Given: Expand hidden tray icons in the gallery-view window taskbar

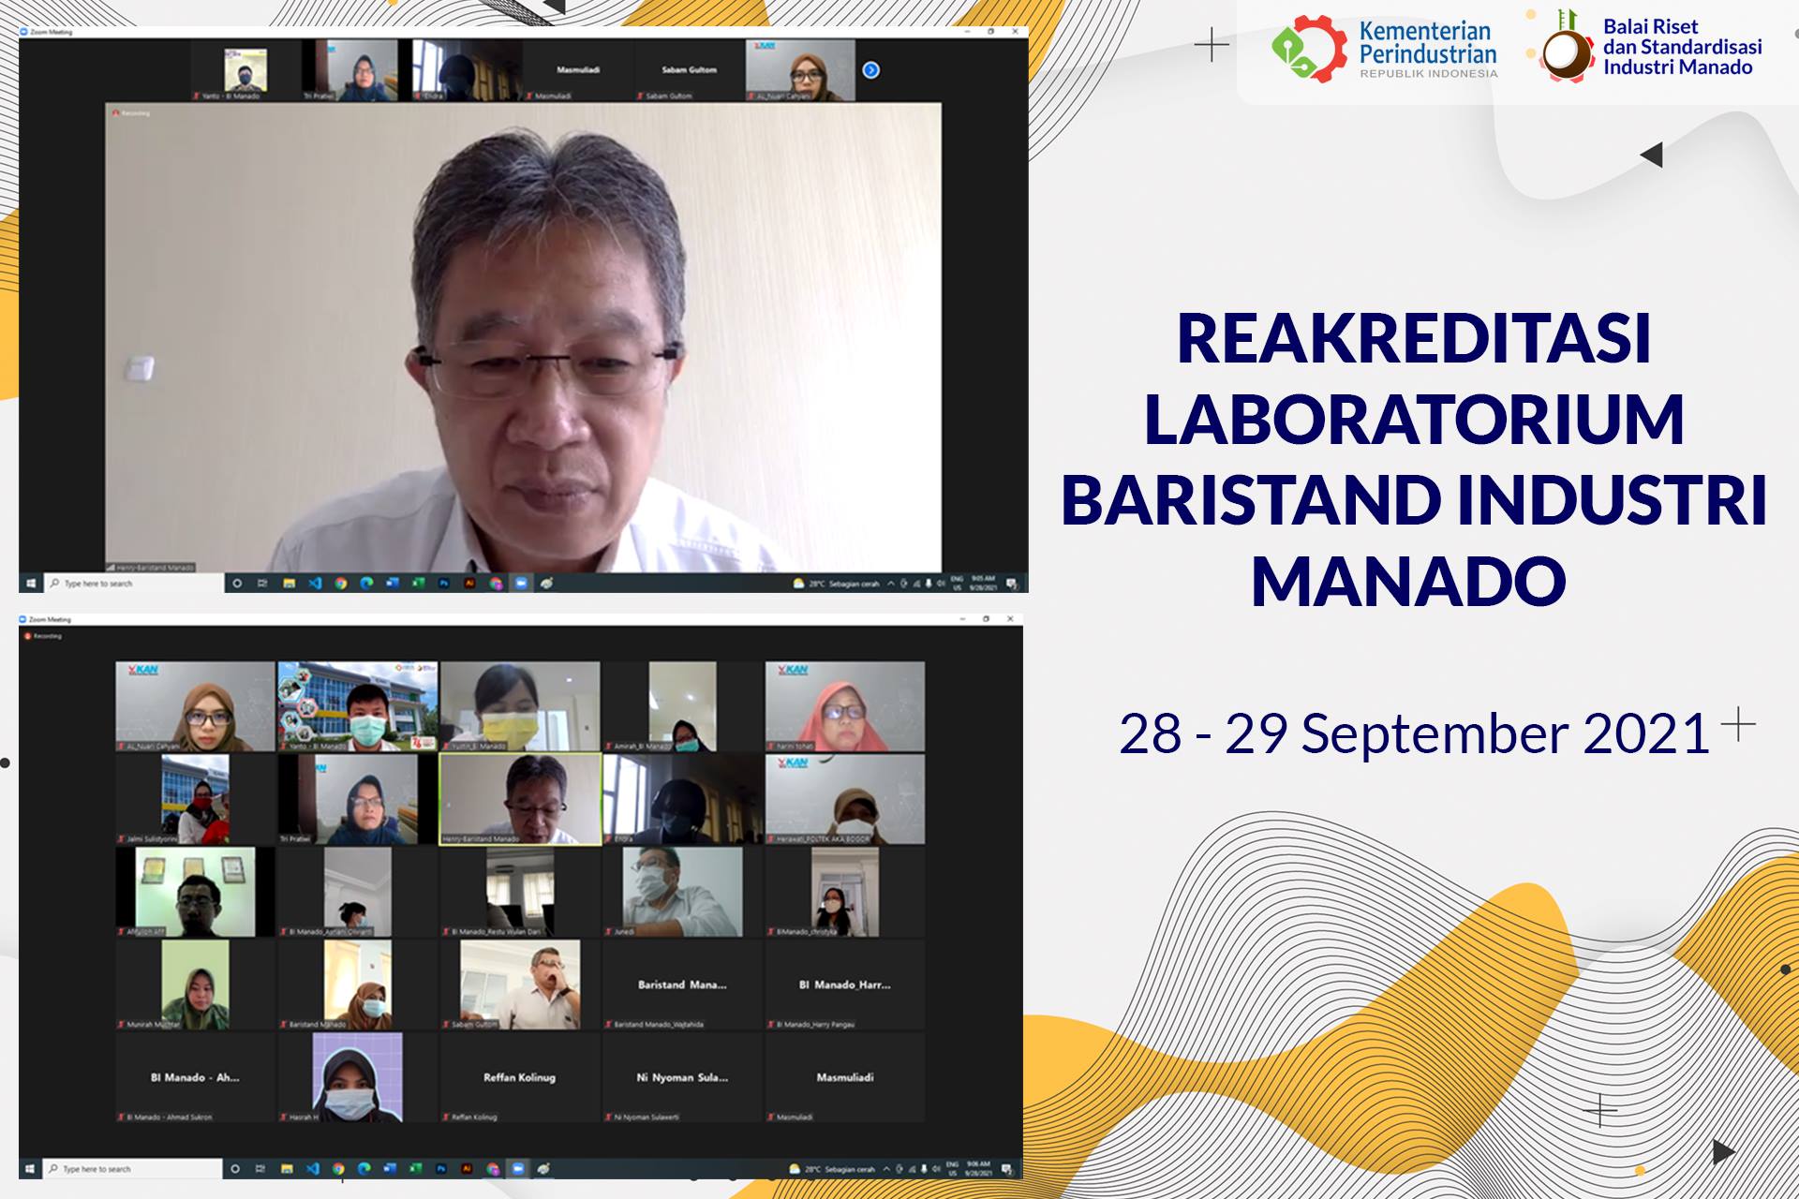Looking at the screenshot, I should pos(886,1169).
